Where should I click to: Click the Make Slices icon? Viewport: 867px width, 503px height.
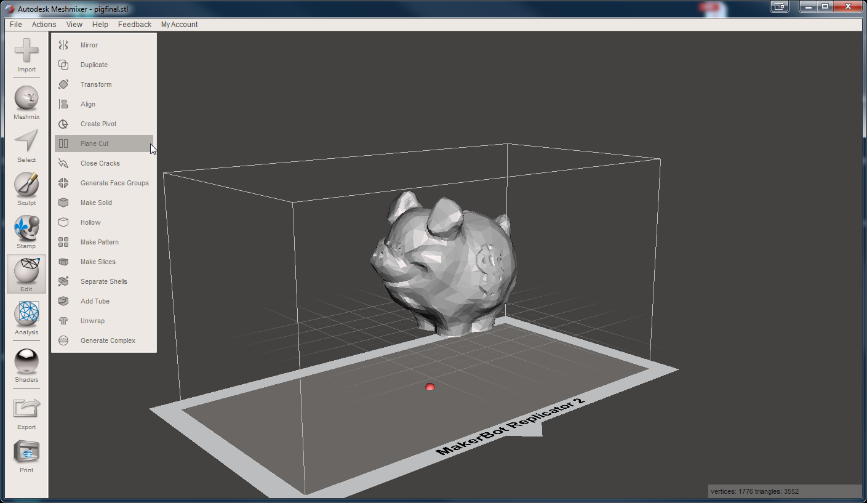[x=63, y=262]
